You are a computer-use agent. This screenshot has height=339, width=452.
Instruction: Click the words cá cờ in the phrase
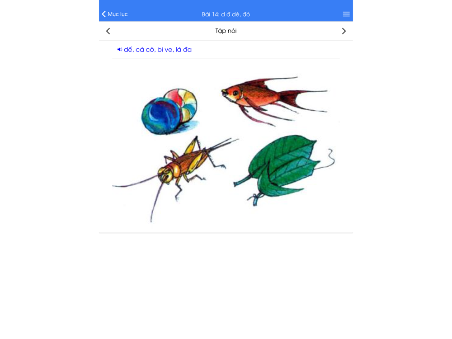pos(145,50)
